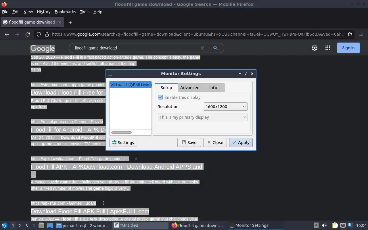The height and width of the screenshot is (230, 368).
Task: Switch to pcmanfm-qt taskbar entry
Action: (83, 225)
